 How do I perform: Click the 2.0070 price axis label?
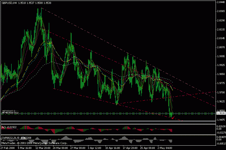pyautogui.click(x=221, y=47)
